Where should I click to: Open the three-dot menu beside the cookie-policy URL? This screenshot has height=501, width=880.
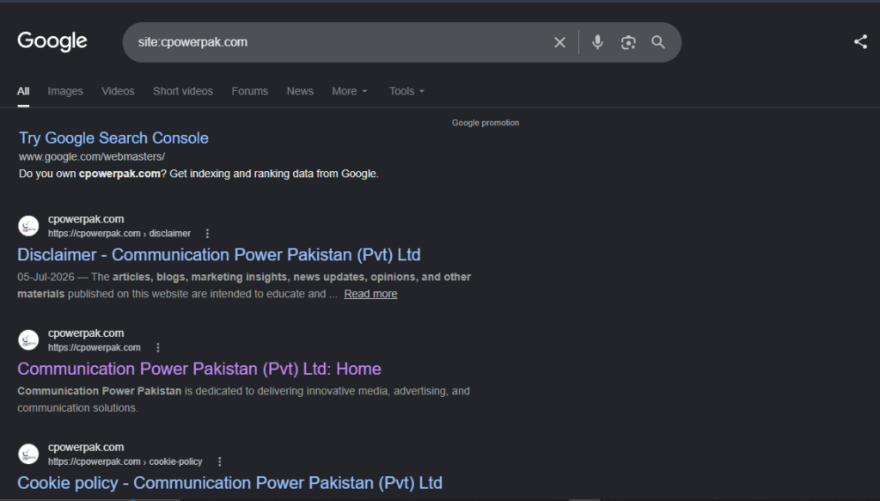pos(219,461)
